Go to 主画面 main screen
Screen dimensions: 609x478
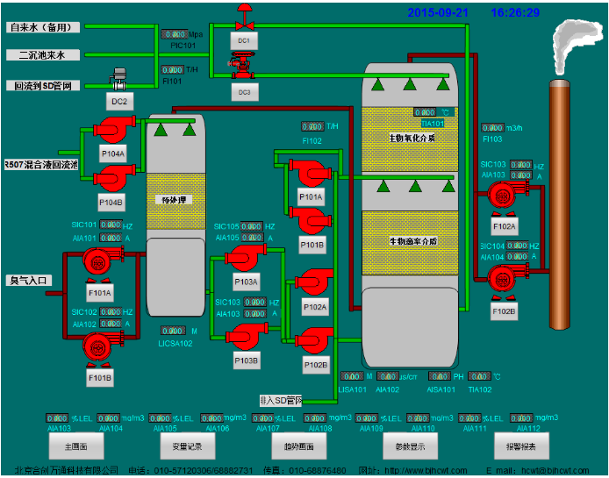[x=76, y=446]
